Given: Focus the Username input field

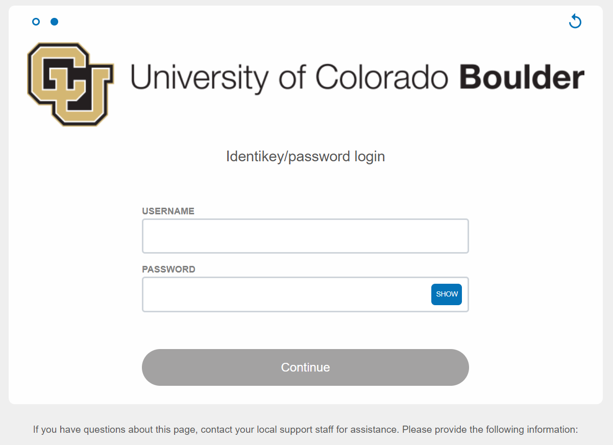Looking at the screenshot, I should tap(305, 236).
